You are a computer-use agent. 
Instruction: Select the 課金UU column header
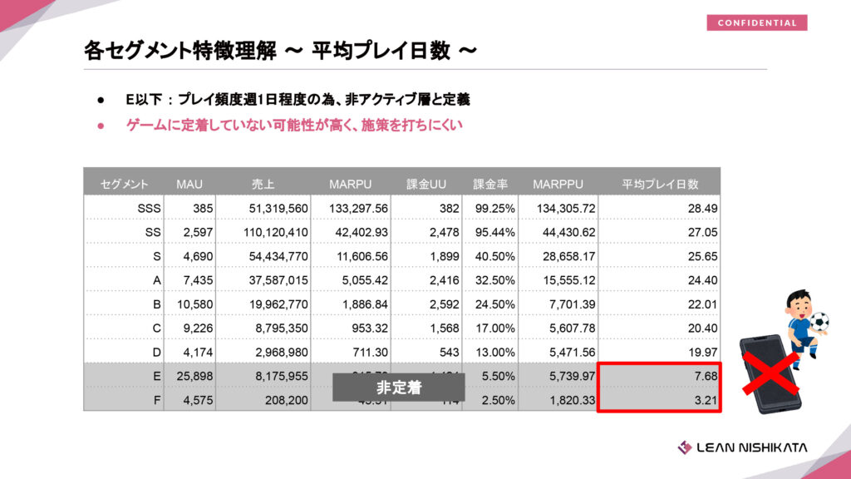[x=425, y=183]
